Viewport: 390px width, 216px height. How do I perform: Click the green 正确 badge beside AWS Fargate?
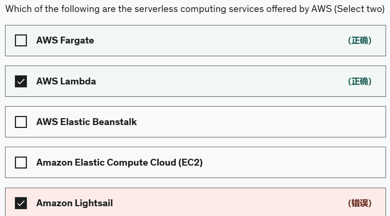click(x=359, y=41)
